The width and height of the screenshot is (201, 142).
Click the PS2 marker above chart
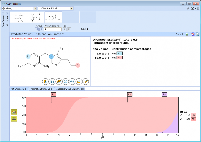pyautogui.click(x=130, y=94)
